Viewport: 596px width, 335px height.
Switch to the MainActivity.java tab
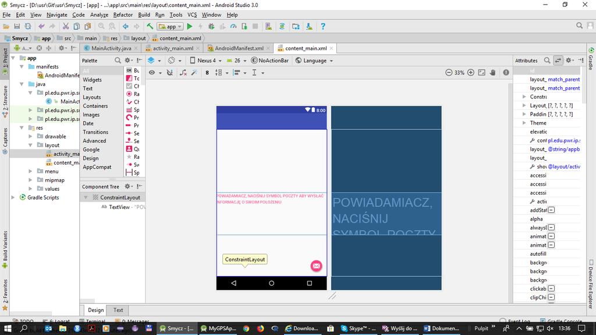[x=111, y=48]
